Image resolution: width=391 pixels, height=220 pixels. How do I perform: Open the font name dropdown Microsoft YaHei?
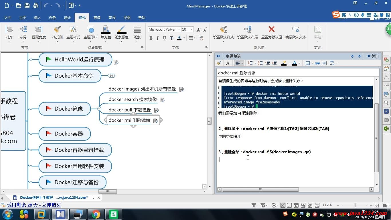click(179, 29)
